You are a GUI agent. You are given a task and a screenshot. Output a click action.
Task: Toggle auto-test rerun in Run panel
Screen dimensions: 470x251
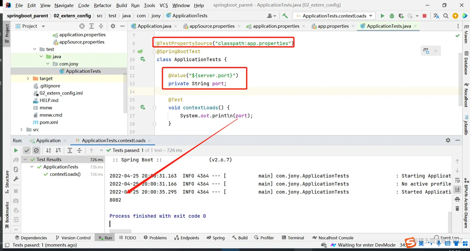[x=16, y=169]
